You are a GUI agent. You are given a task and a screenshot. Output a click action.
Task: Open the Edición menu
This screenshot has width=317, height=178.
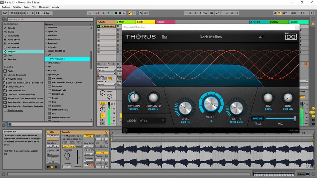point(16,7)
